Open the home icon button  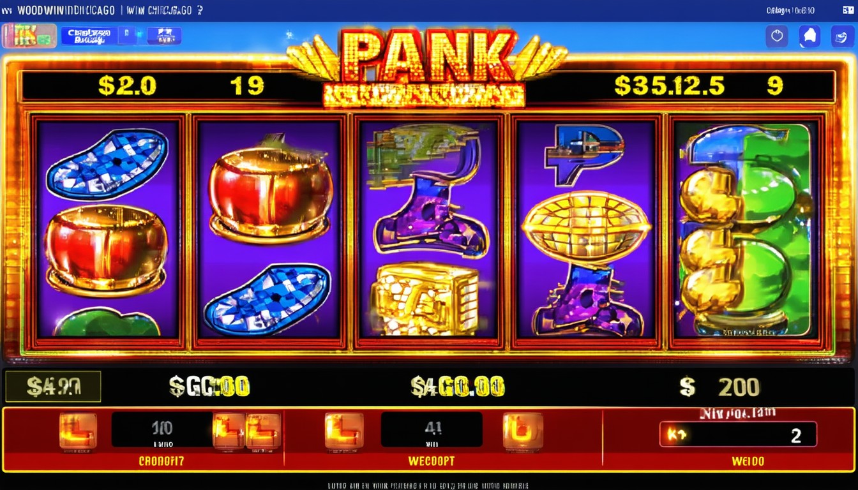tap(809, 36)
